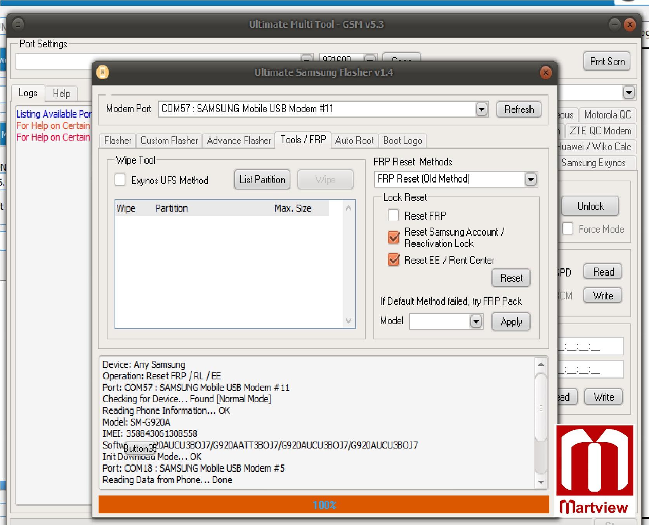This screenshot has height=525, width=649.
Task: Select the Logs tab in main window
Action: tap(28, 93)
